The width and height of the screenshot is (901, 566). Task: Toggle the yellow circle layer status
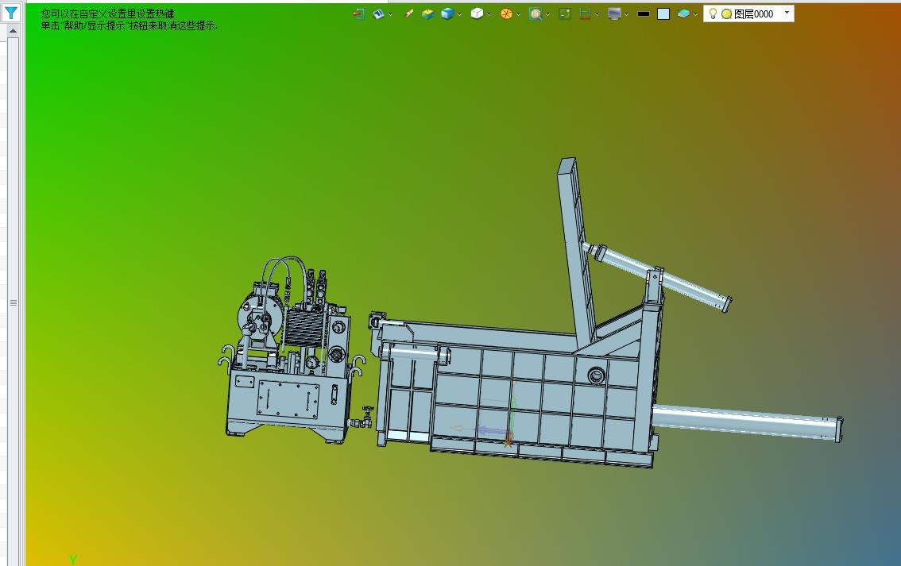[726, 13]
